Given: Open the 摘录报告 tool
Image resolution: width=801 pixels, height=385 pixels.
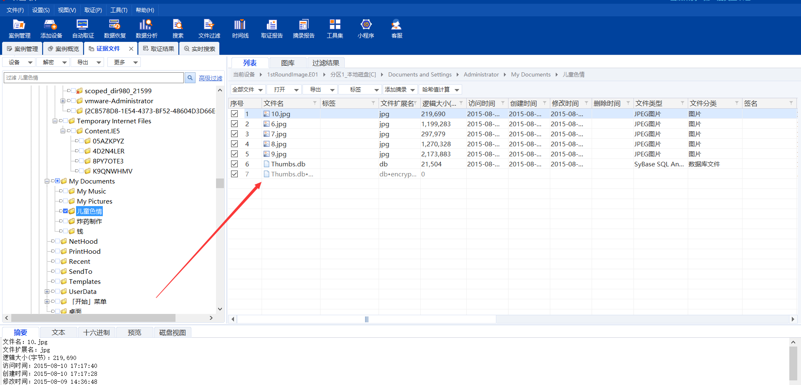Looking at the screenshot, I should [303, 29].
